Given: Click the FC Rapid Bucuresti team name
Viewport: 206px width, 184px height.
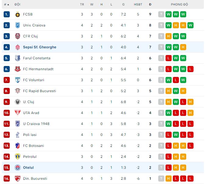Looking at the screenshot, I should tap(40, 91).
